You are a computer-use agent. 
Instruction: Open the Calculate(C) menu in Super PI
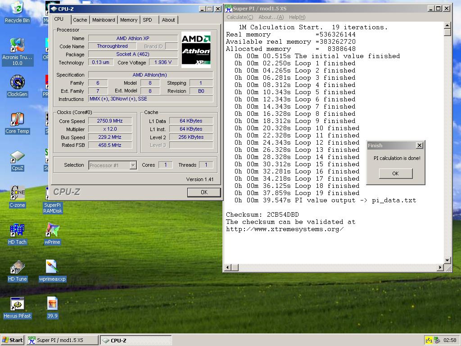coord(240,17)
